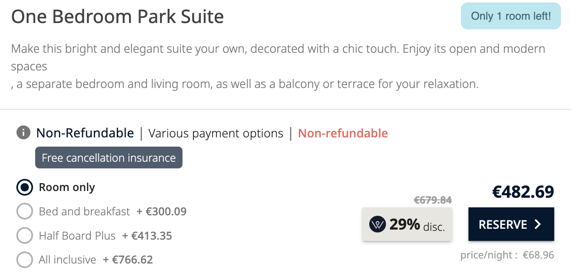Click the RESERVE button

(x=511, y=225)
